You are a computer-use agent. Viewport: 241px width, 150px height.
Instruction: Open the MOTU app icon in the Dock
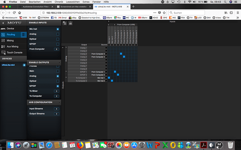[219, 145]
